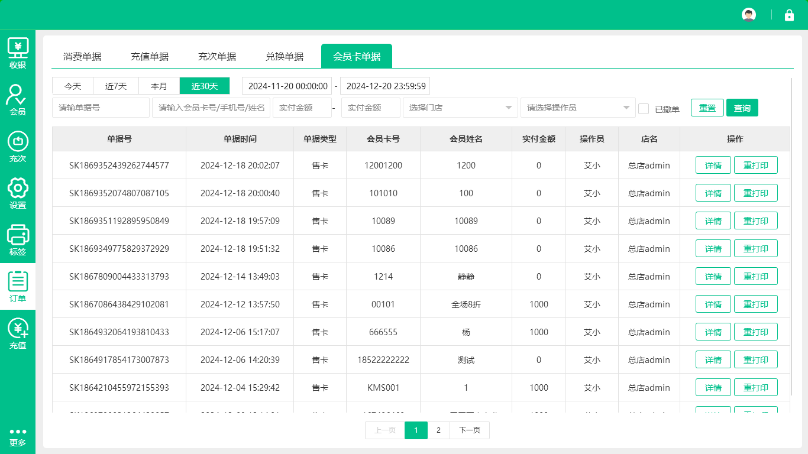808x454 pixels.
Task: Open the user avatar menu
Action: [x=748, y=14]
